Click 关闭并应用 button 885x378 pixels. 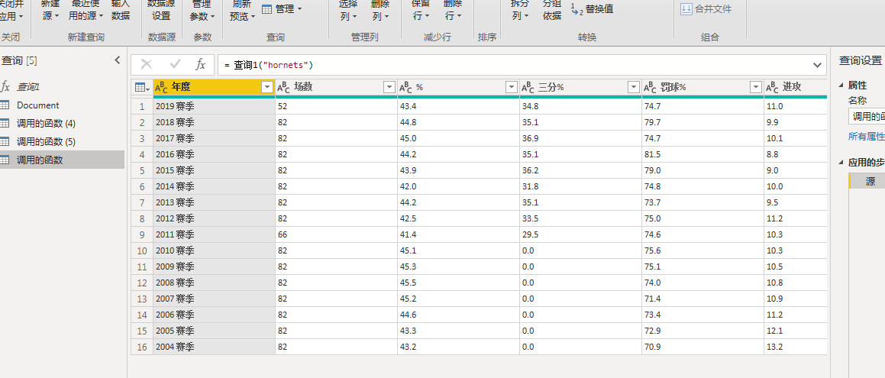click(11, 10)
